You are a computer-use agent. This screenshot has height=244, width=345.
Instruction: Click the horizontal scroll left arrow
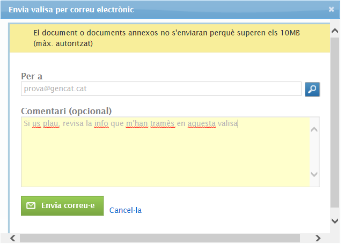pyautogui.click(x=13, y=238)
